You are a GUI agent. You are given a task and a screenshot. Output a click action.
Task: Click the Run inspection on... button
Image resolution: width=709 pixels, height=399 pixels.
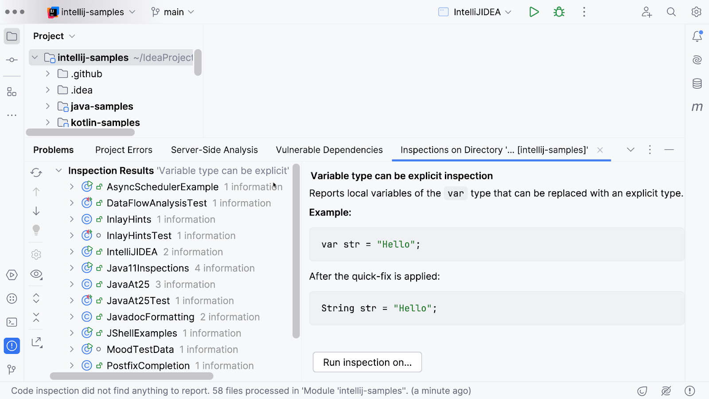click(x=367, y=362)
